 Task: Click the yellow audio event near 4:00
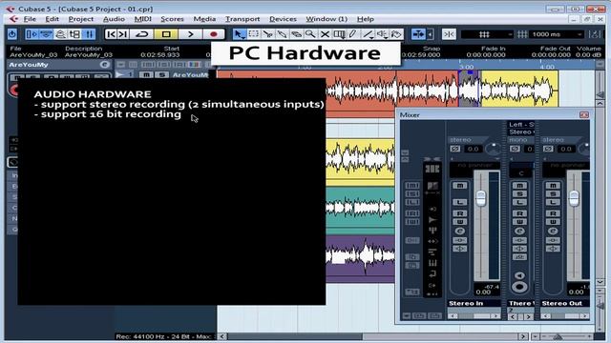(519, 89)
